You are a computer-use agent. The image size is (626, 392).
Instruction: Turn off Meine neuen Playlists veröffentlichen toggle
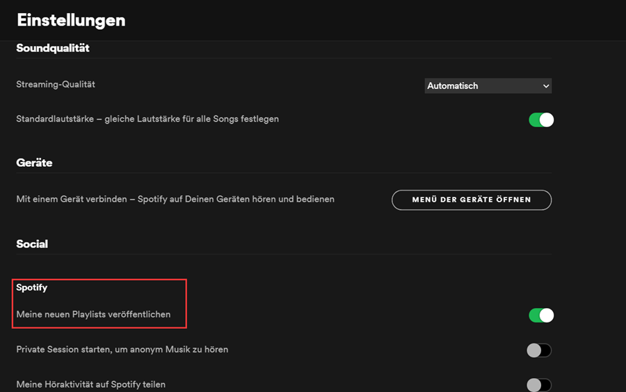(541, 316)
